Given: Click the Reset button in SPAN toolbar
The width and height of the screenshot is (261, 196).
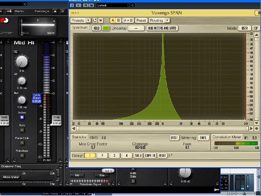Looking at the screenshot, I should (141, 20).
